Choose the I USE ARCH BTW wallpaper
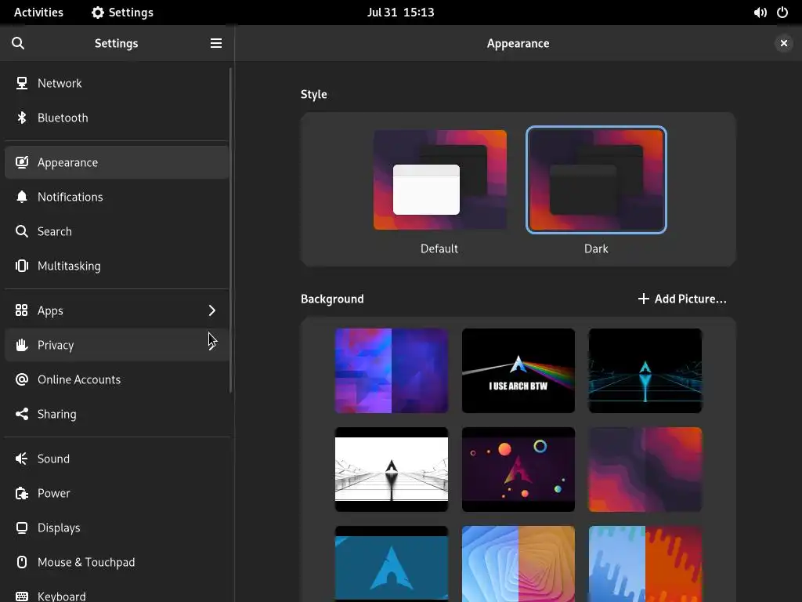The width and height of the screenshot is (802, 602). pyautogui.click(x=518, y=371)
